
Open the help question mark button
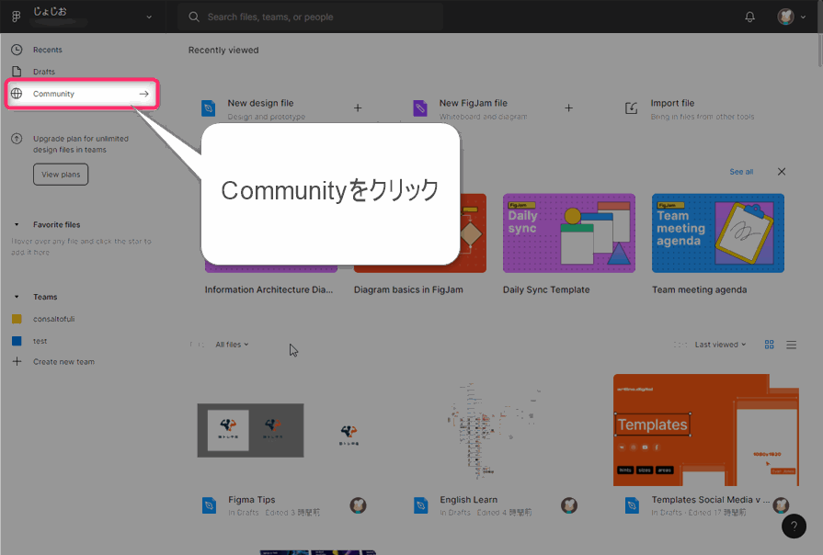(x=794, y=527)
